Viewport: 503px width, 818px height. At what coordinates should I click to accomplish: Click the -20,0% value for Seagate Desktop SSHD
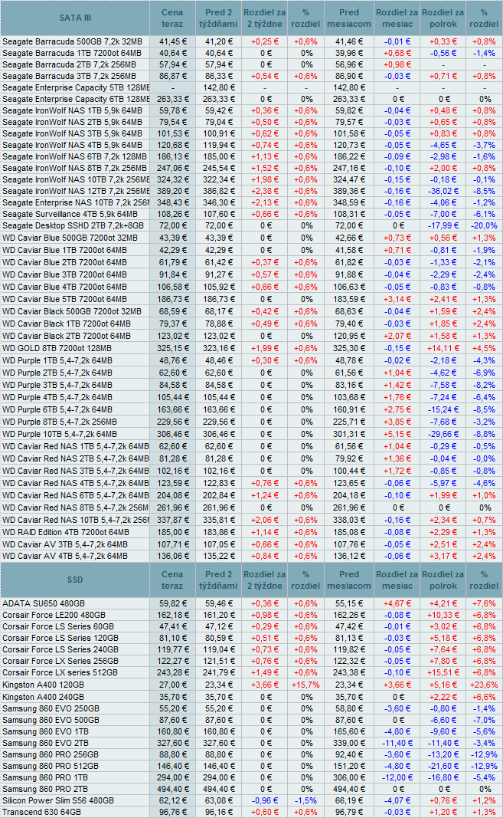tap(484, 225)
